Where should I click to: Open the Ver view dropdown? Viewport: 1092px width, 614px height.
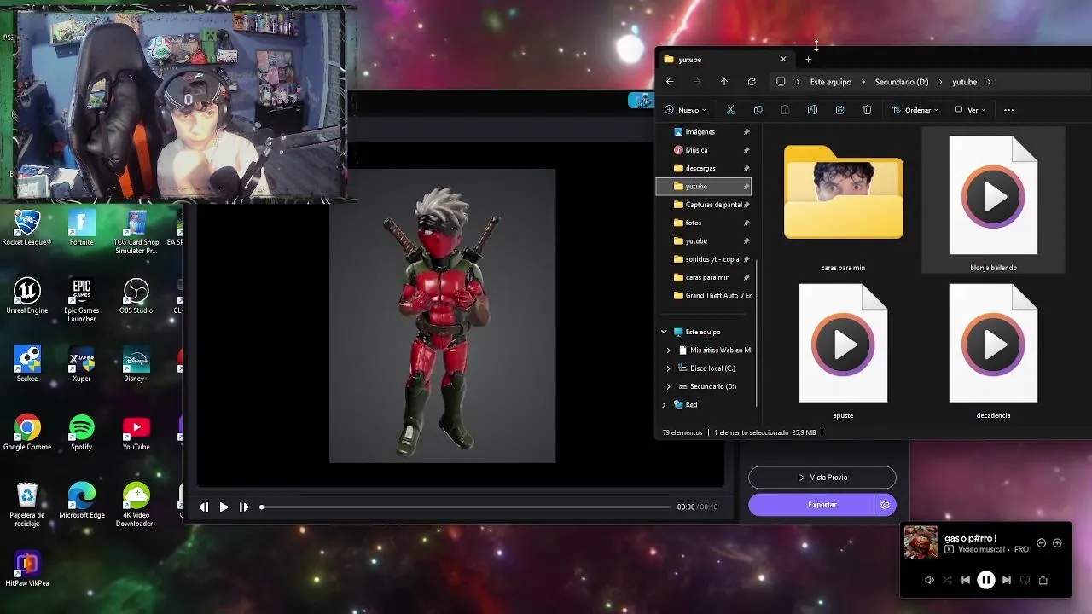pos(970,110)
